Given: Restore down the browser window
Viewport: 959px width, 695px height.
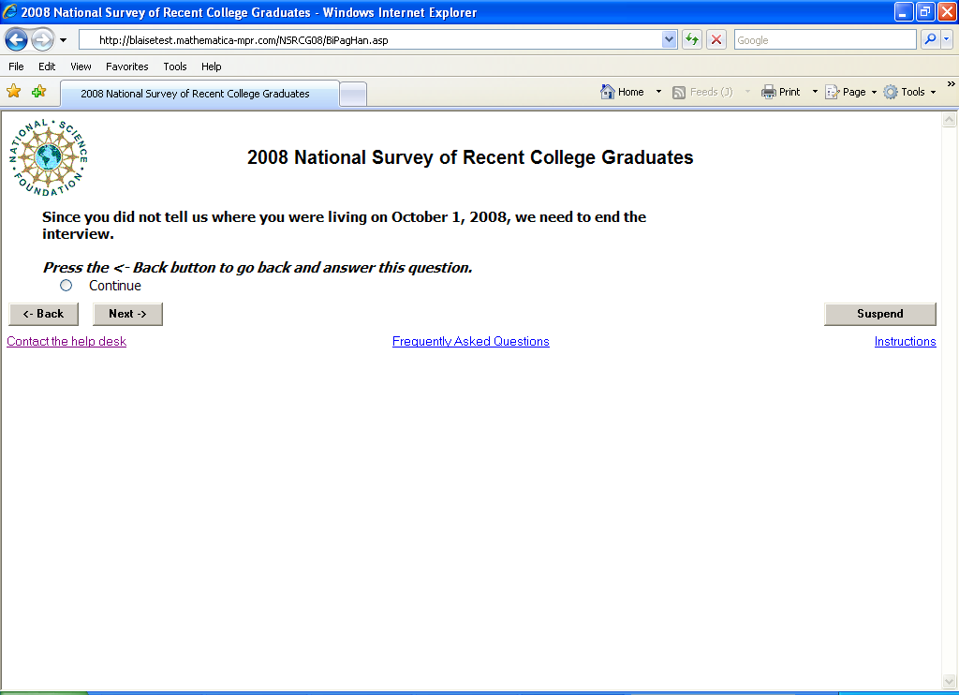Looking at the screenshot, I should point(924,11).
